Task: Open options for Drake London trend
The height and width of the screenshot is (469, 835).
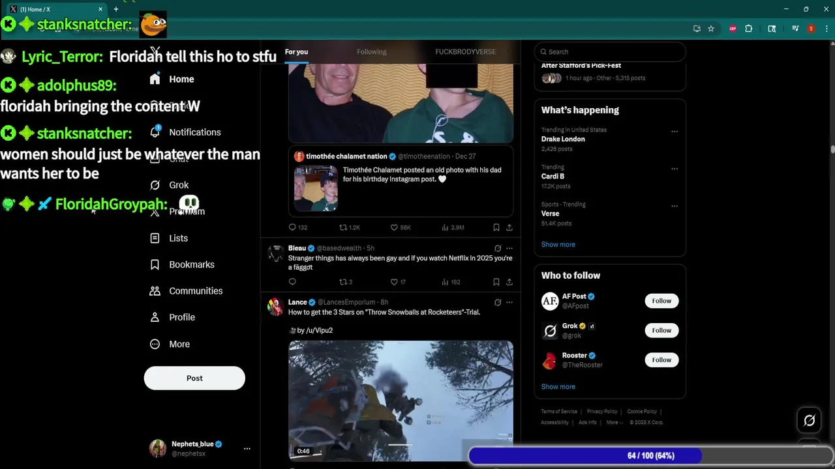Action: (x=675, y=132)
